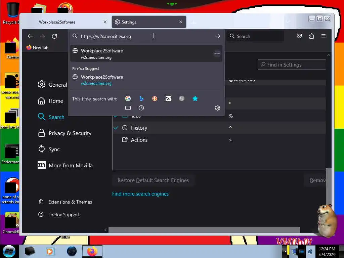Open General settings category
The height and width of the screenshot is (258, 344).
click(52, 85)
